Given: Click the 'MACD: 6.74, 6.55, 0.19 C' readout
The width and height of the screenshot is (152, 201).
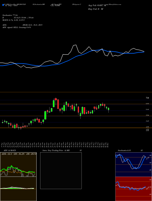Looking at the screenshot, I should pyautogui.click(x=14, y=20).
